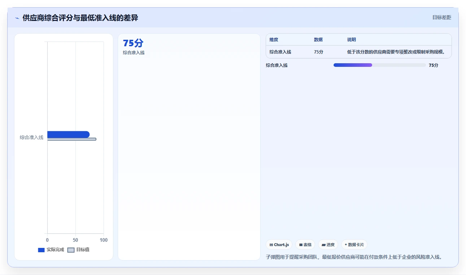Viewport: 466px width, 275px height.
Task: Select the Chart.js tag chip
Action: pyautogui.click(x=279, y=245)
